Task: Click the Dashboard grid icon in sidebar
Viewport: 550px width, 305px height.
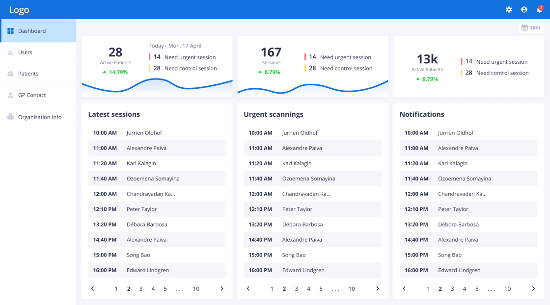Action: pos(10,31)
